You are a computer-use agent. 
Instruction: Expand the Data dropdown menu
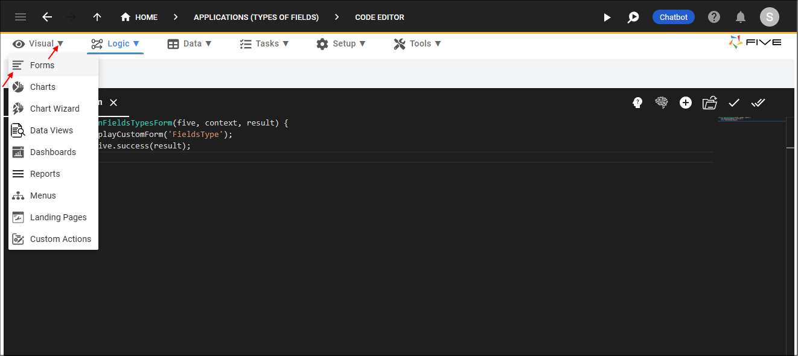coord(190,43)
